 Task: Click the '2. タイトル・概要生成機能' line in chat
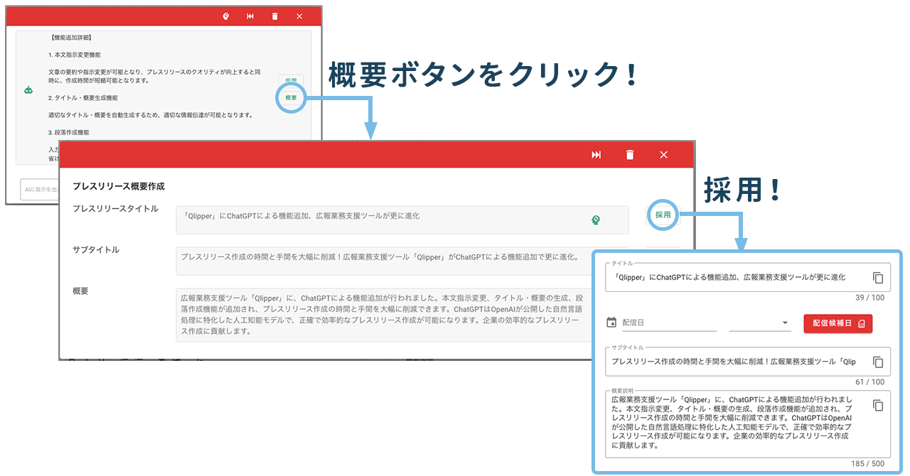point(83,98)
